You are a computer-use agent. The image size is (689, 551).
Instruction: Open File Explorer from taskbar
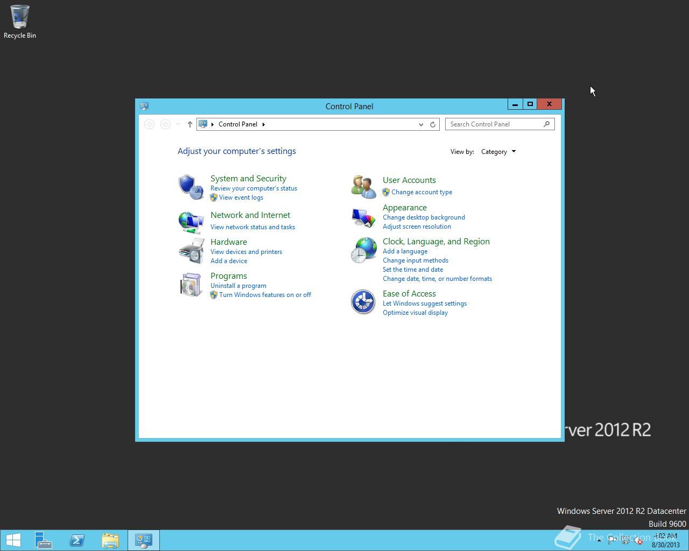[x=110, y=540]
